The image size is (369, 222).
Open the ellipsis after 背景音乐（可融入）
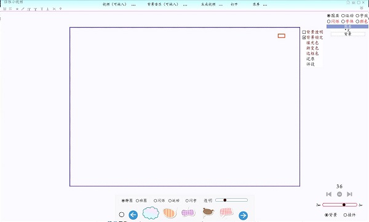pos(185,4)
